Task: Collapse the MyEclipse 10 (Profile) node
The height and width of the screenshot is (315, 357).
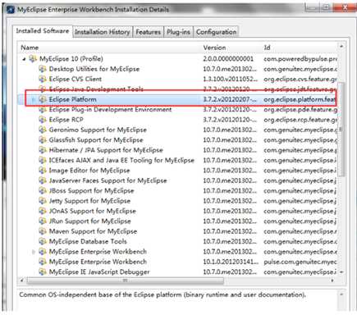Action: coord(24,59)
